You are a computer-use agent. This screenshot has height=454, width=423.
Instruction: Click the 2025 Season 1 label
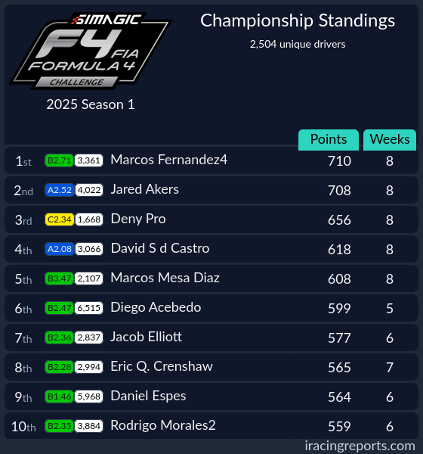(91, 104)
